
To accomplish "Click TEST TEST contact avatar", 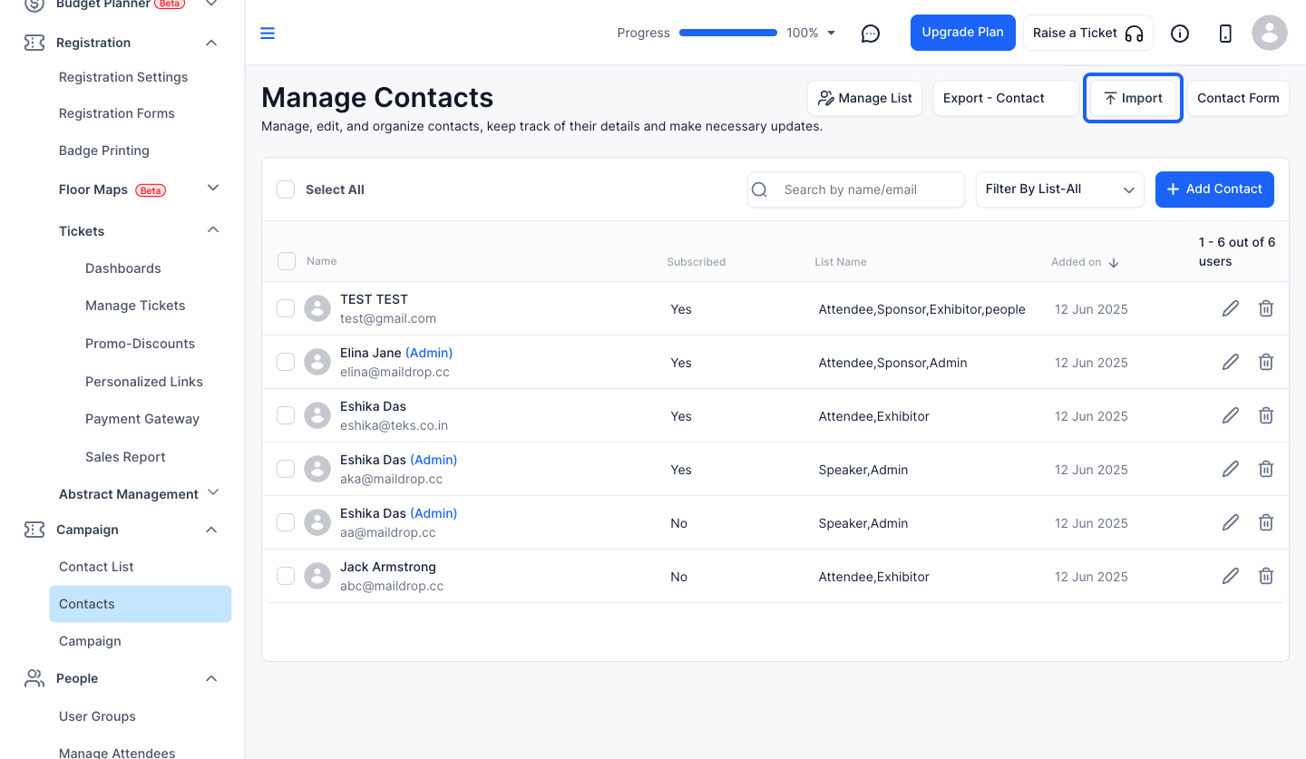I will point(317,308).
